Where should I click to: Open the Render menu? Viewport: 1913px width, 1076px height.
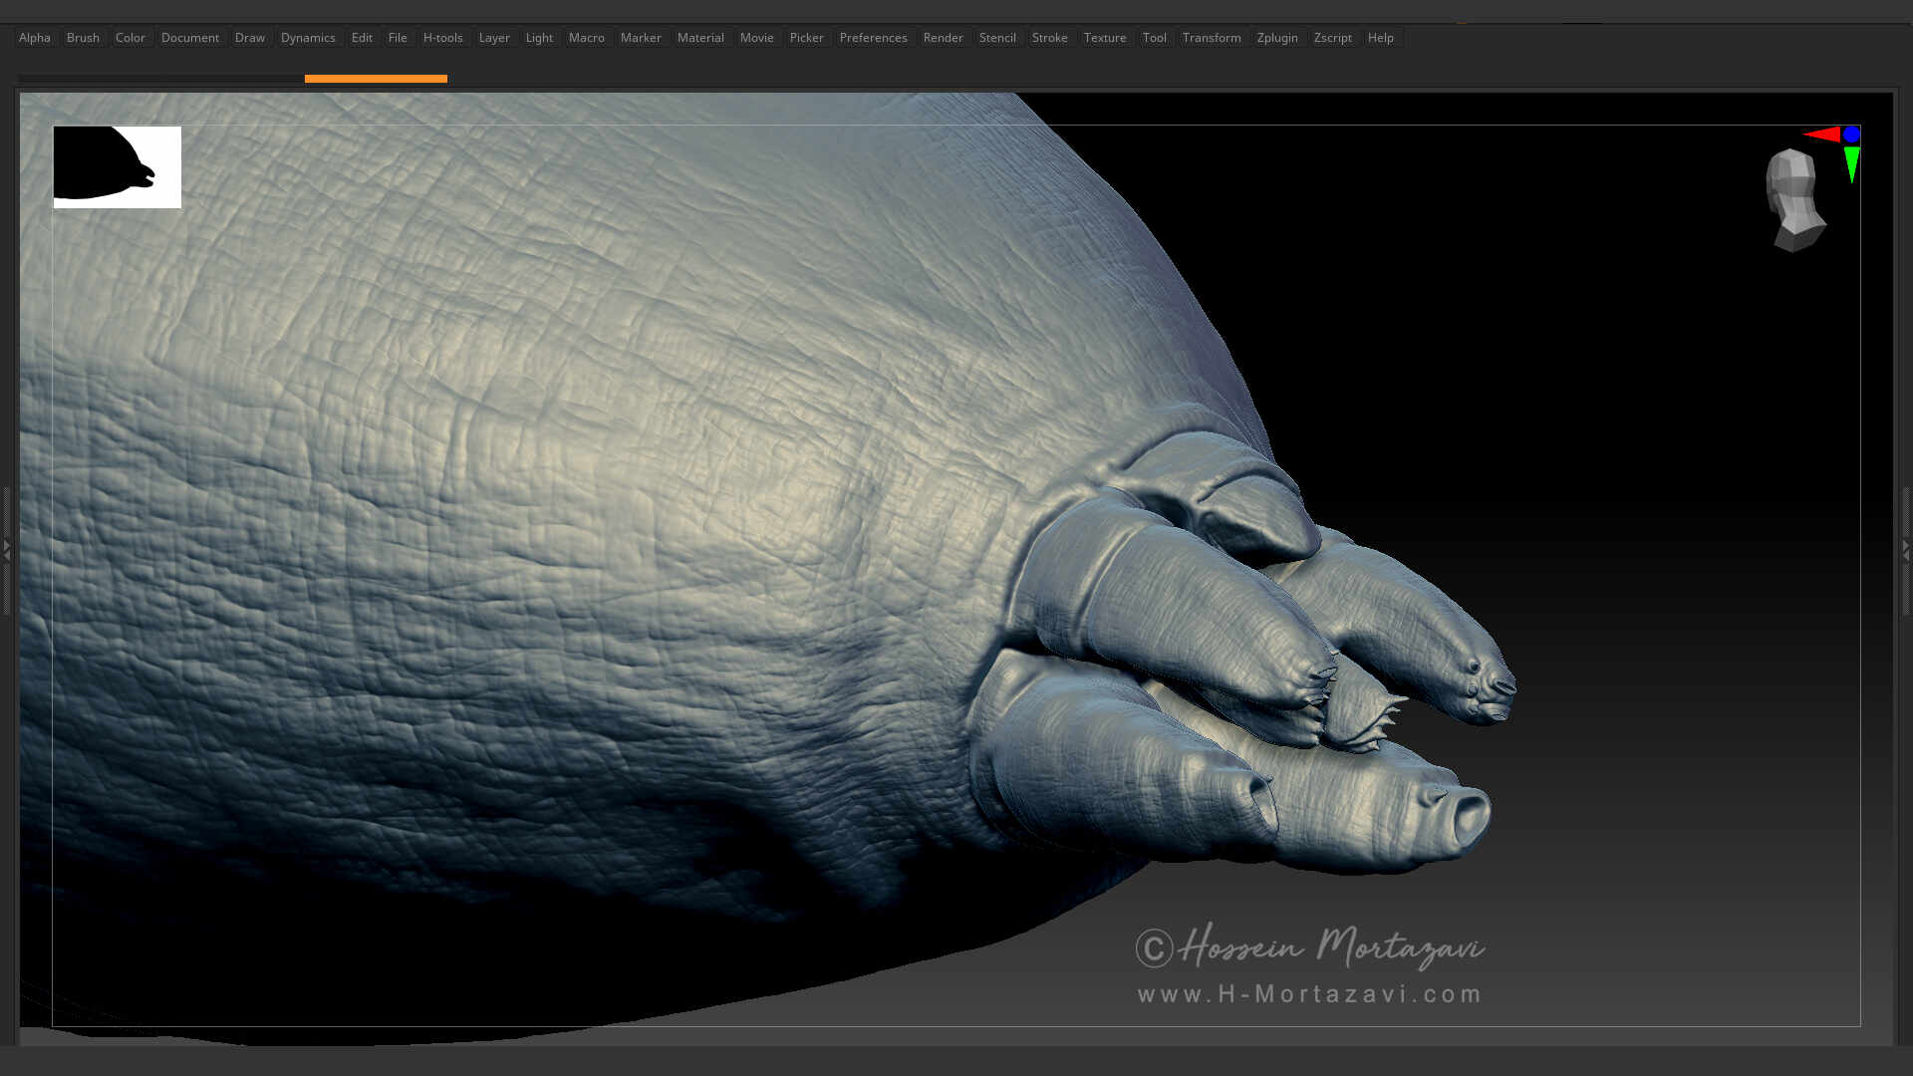(x=943, y=37)
